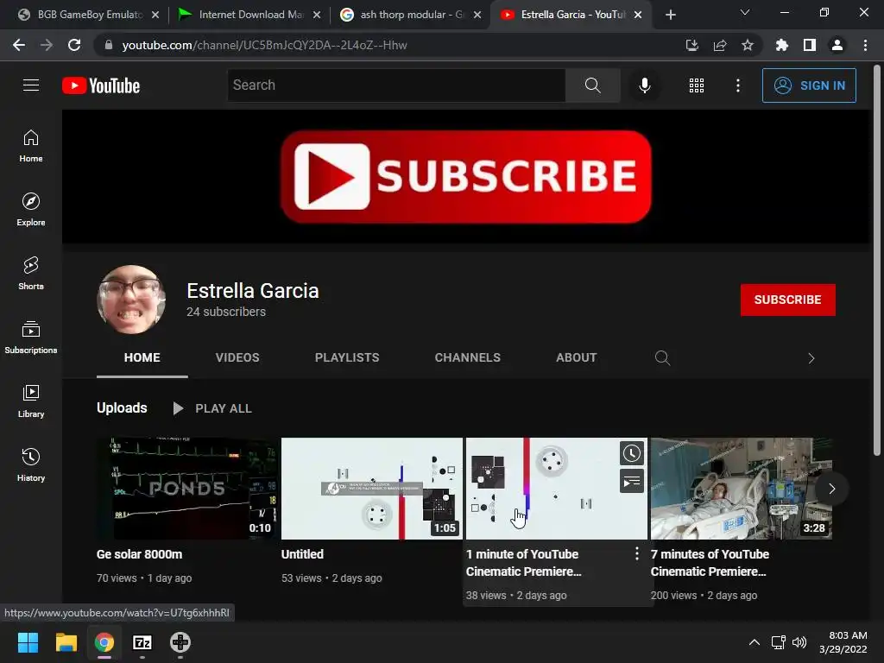Viewport: 884px width, 663px height.
Task: Bookmark this page with star icon
Action: (747, 45)
